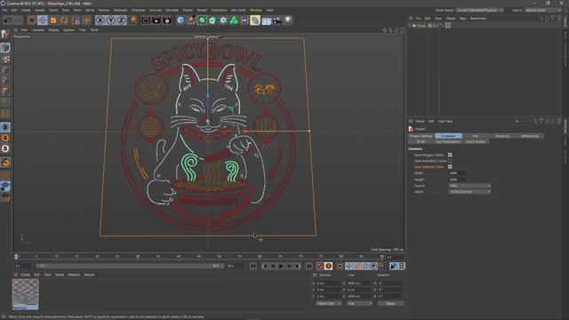Render the current view (clapperboard icon)

(x=146, y=20)
